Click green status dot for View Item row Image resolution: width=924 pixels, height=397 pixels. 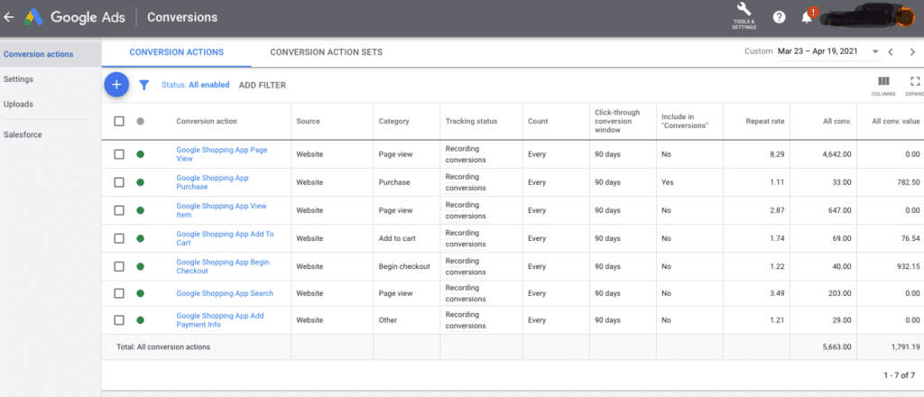point(140,210)
